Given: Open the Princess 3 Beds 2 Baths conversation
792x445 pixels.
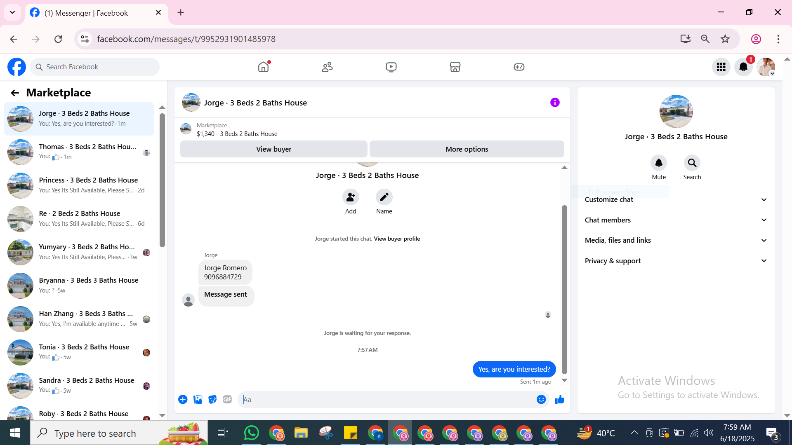Looking at the screenshot, I should 79,185.
